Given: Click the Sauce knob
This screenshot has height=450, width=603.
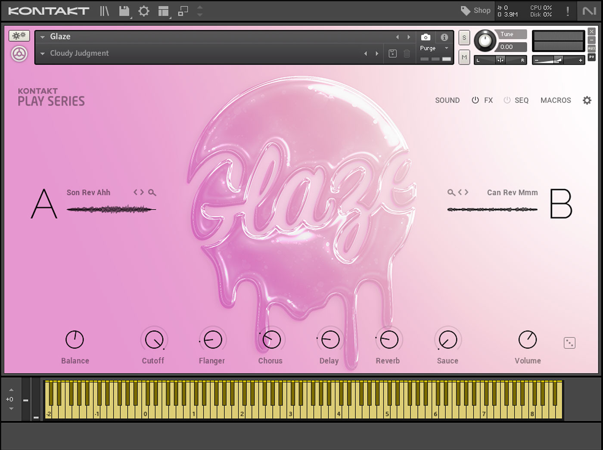Looking at the screenshot, I should coord(448,340).
